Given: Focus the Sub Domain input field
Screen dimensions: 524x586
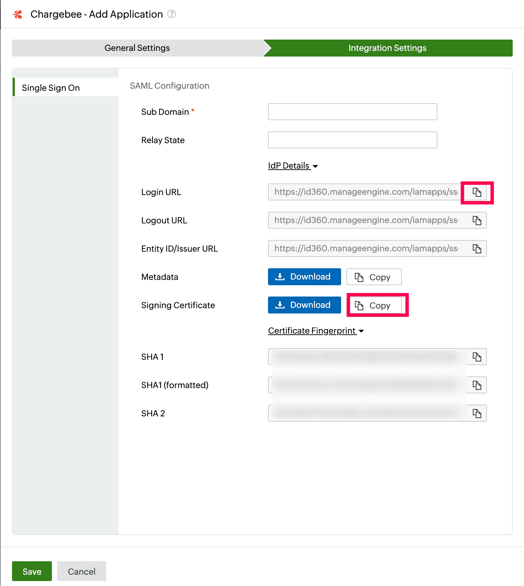Looking at the screenshot, I should click(352, 112).
